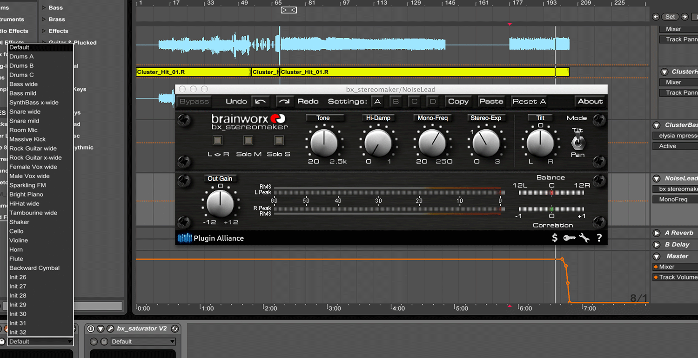Choose Backward Cymbal preset

coord(40,268)
